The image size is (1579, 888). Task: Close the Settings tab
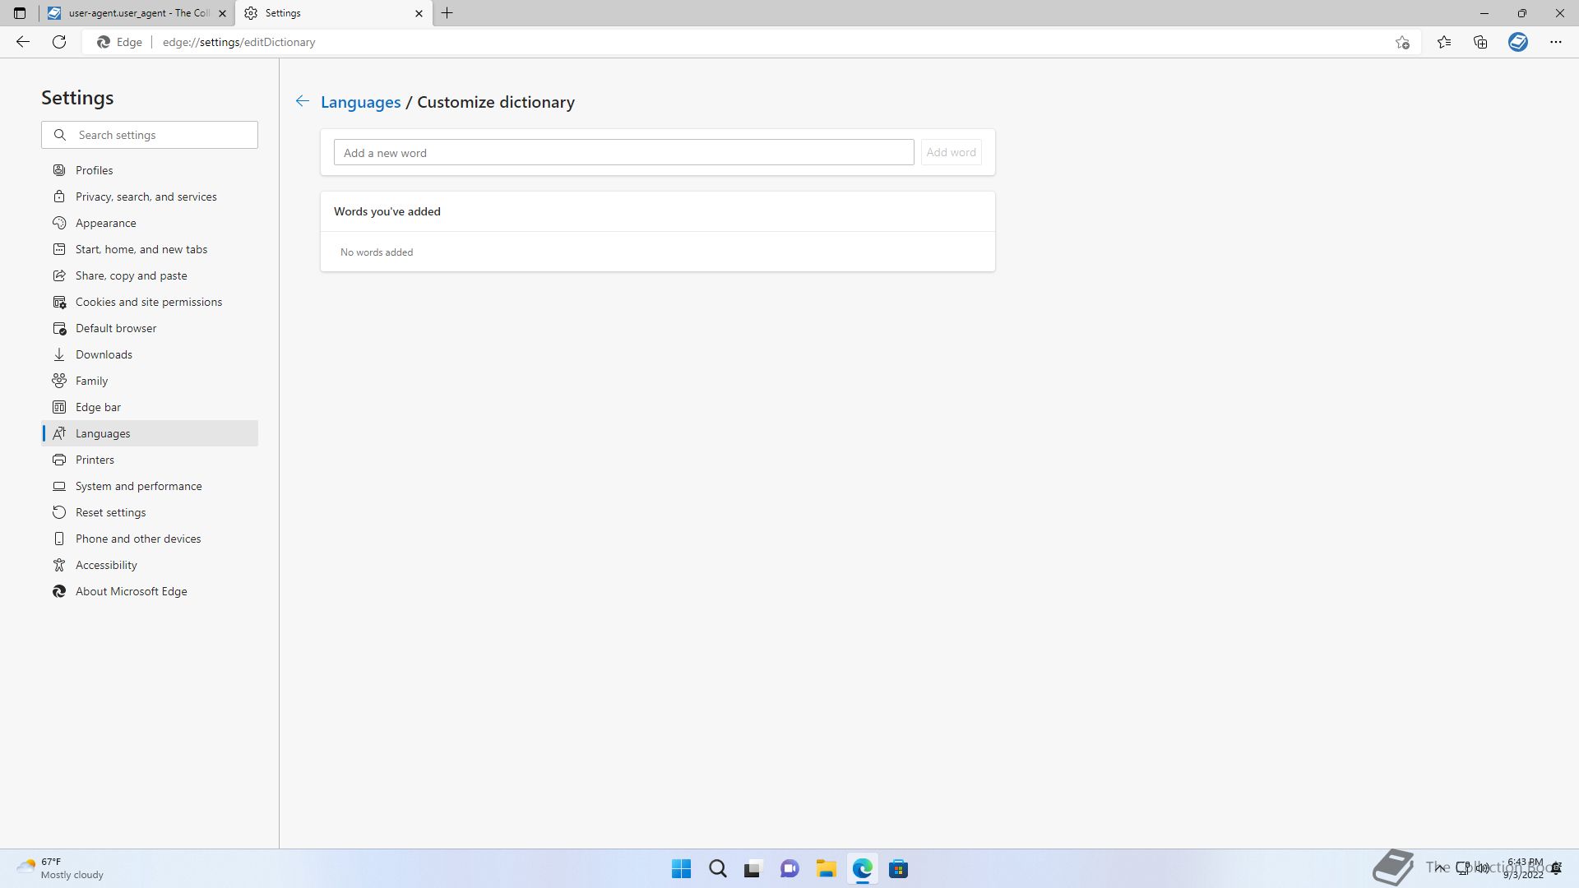(419, 13)
